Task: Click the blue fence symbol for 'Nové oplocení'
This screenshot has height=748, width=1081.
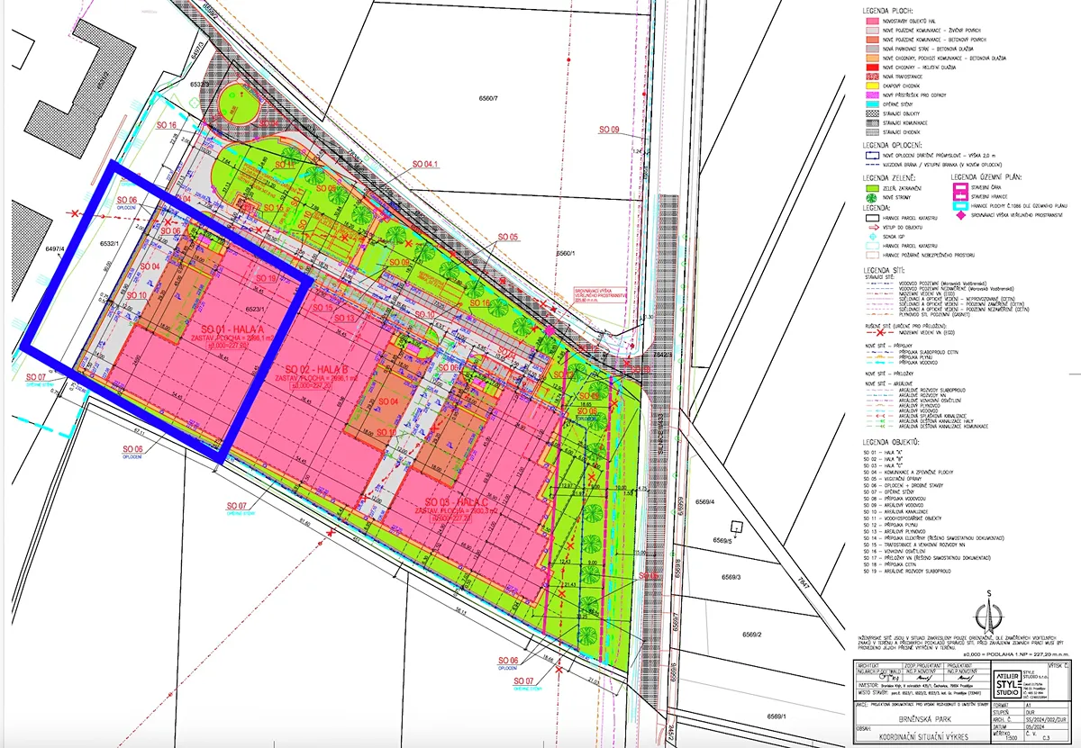Action: pyautogui.click(x=872, y=155)
